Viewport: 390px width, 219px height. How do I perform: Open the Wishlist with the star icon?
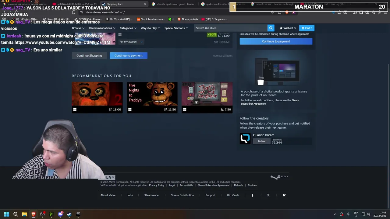pyautogui.click(x=288, y=28)
